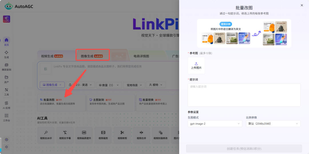Open the LinkPix app icon in sidebar
309x154 pixels.
7,19
